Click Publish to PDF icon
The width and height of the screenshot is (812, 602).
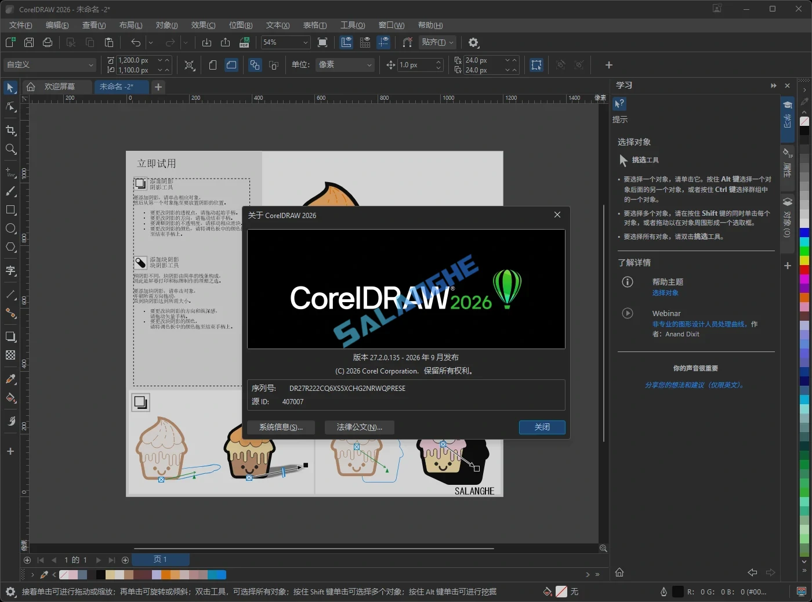[244, 42]
